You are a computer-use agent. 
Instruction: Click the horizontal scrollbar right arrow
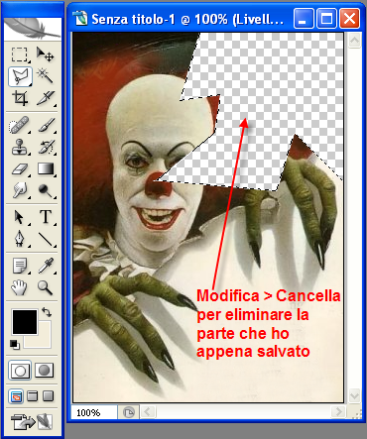pyautogui.click(x=338, y=412)
